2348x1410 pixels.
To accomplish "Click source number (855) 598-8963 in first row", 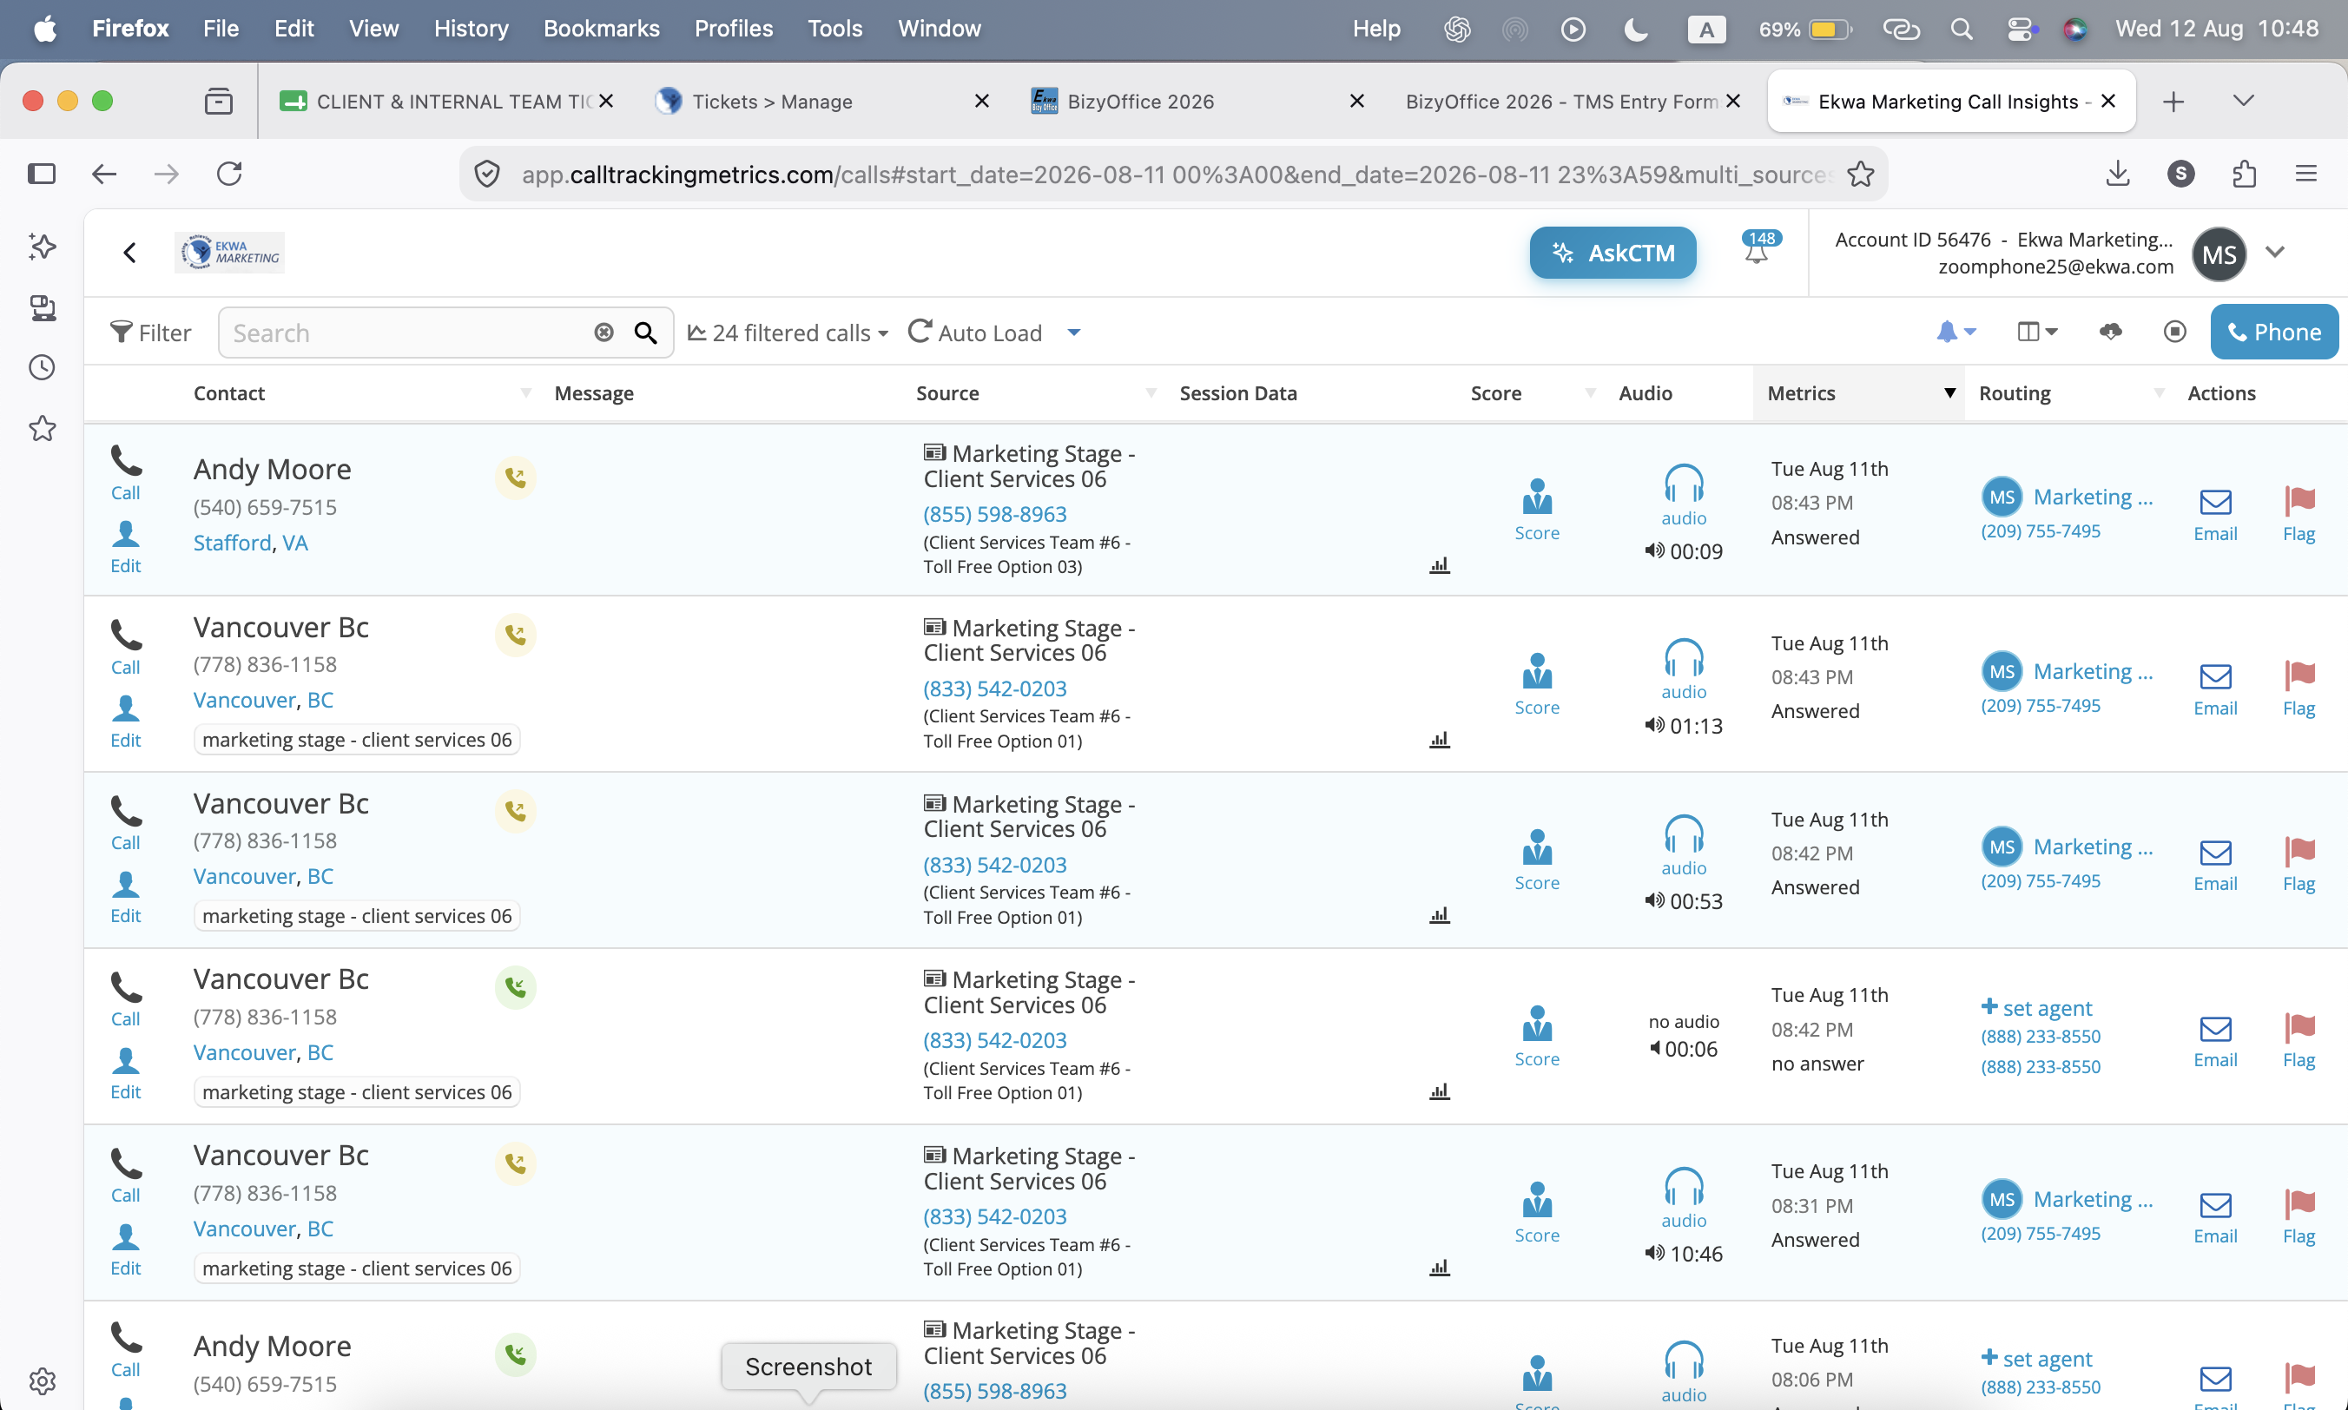I will pyautogui.click(x=995, y=514).
